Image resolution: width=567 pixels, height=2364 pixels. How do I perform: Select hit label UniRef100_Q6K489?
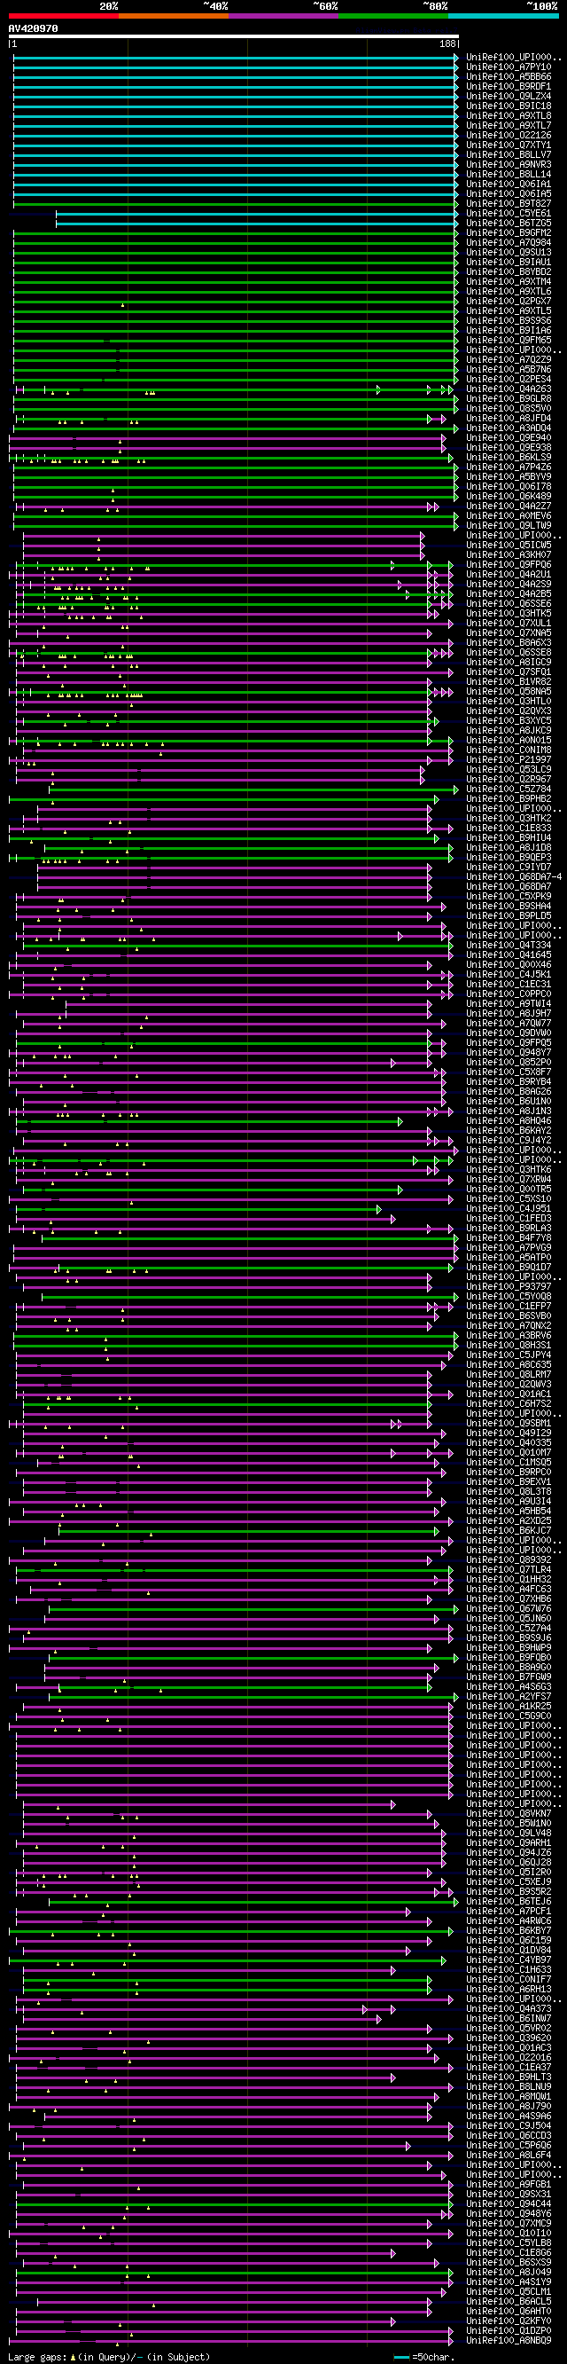509,497
